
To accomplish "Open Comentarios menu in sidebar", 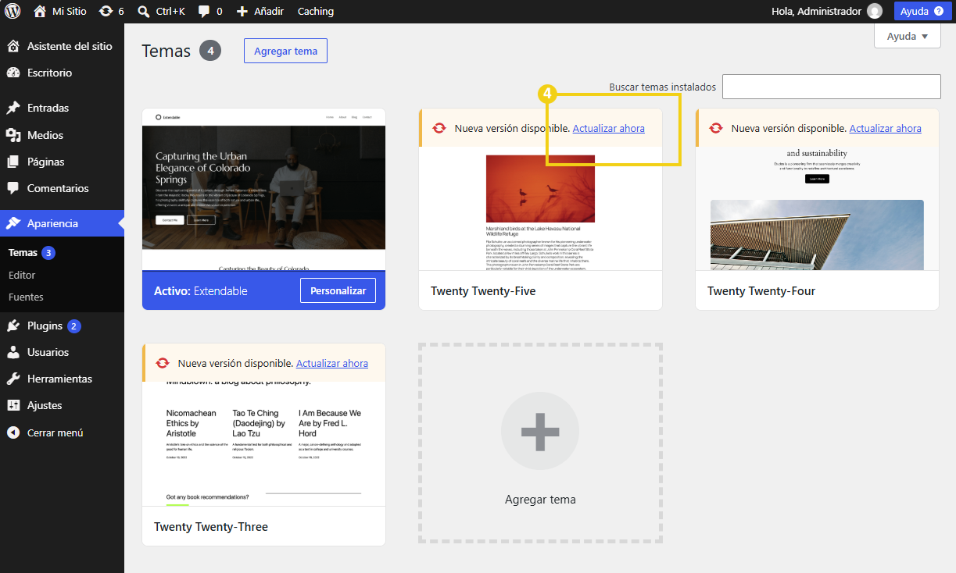I will tap(62, 188).
